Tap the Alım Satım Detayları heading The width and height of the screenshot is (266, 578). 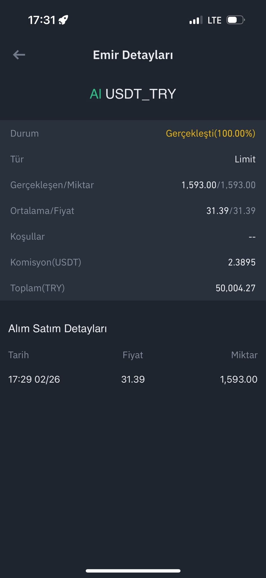click(58, 329)
